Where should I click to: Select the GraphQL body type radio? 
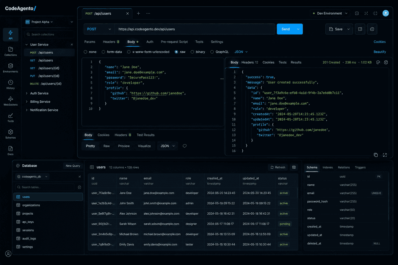[212, 52]
